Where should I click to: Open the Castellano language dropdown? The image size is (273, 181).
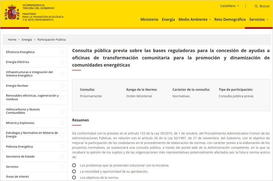pyautogui.click(x=229, y=6)
